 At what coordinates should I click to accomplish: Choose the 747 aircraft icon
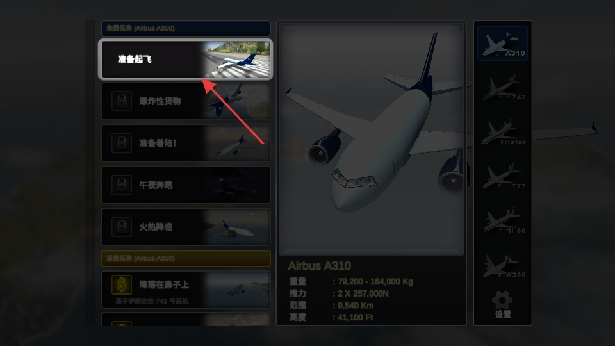click(x=502, y=88)
